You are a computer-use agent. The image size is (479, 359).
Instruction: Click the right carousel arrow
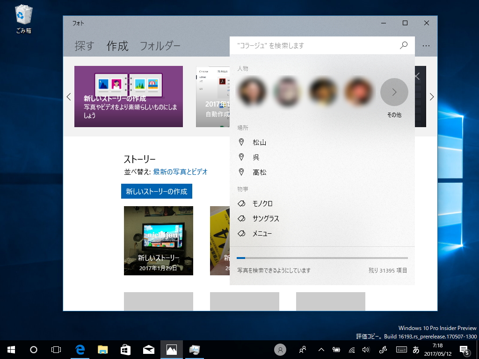pos(432,96)
